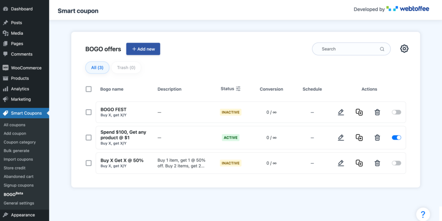Open General settings submenu item
The height and width of the screenshot is (221, 442).
point(19,203)
